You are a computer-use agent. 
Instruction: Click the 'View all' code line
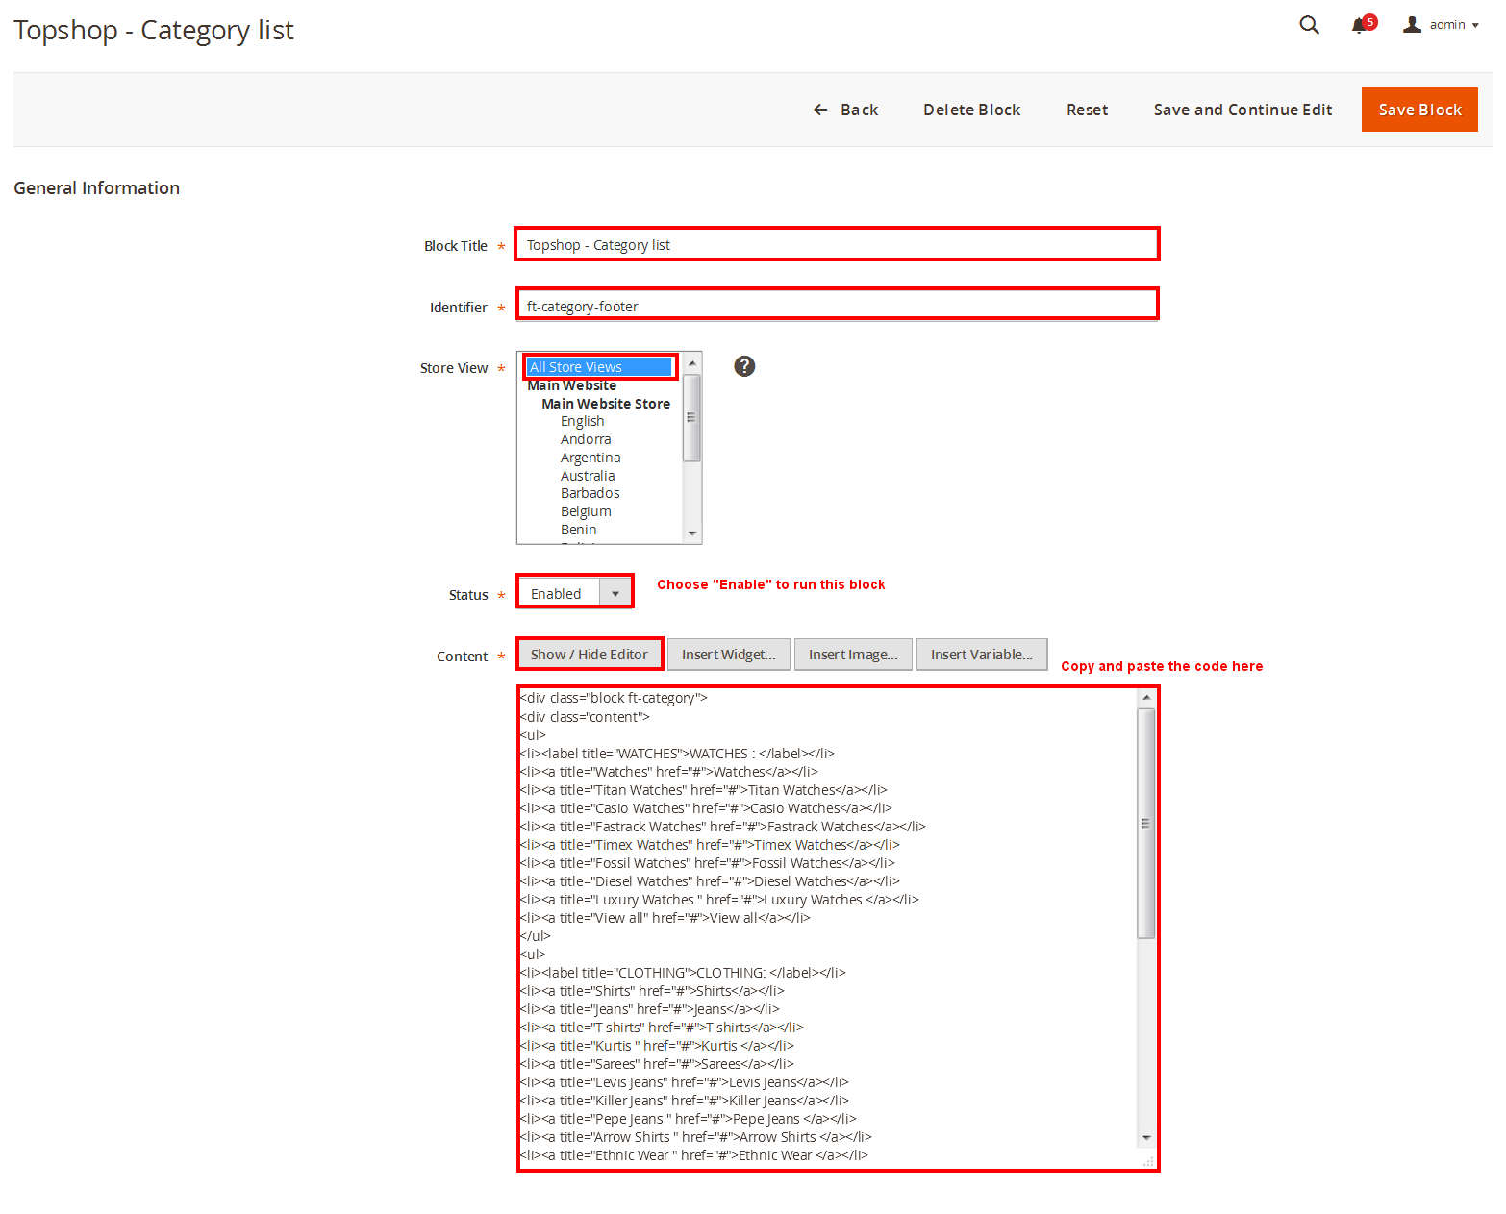point(665,918)
